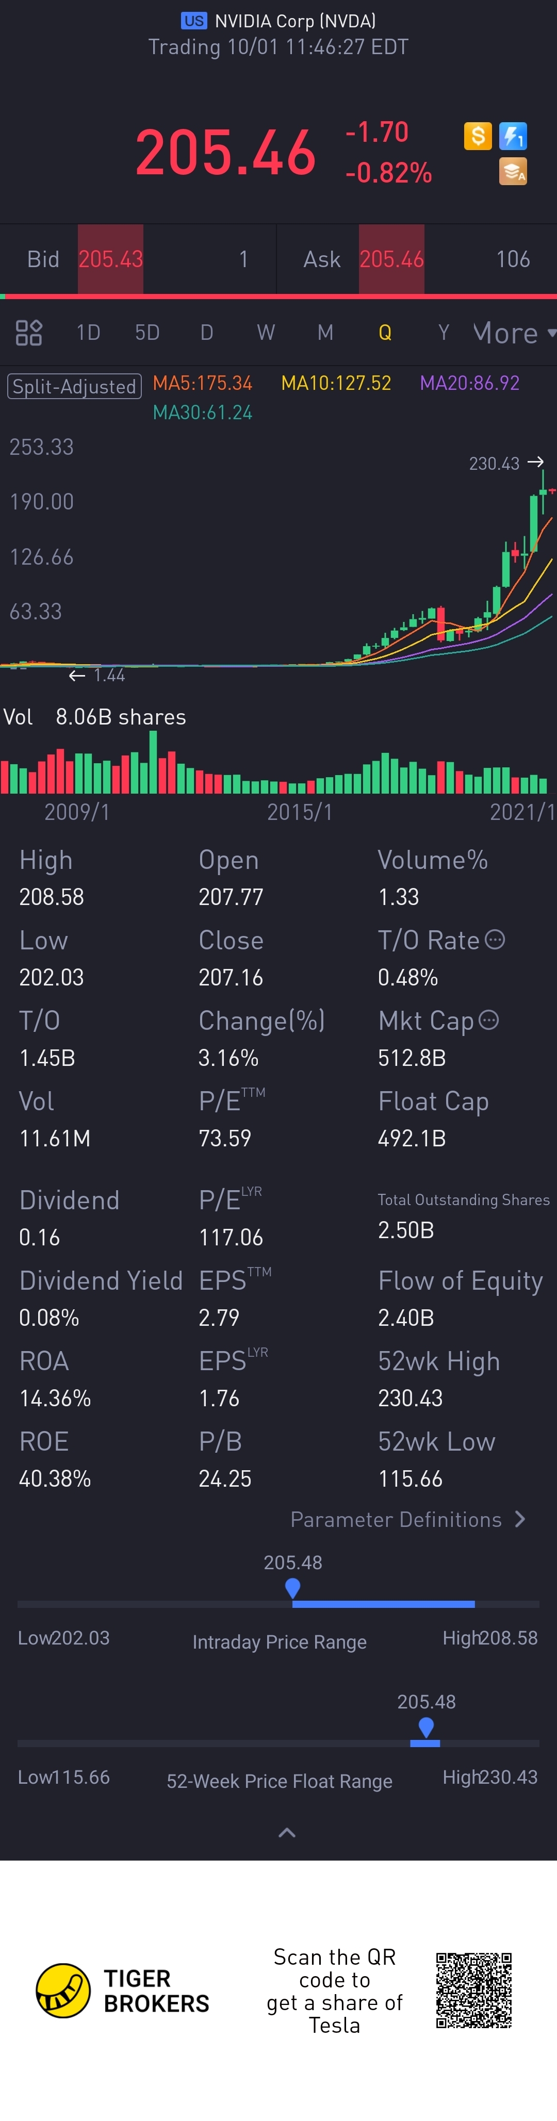
Task: Switch to the 1D chart tab
Action: tap(88, 333)
